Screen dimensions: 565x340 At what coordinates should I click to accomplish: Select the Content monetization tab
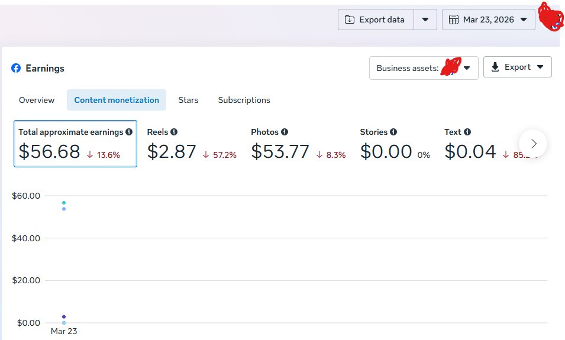(x=117, y=100)
